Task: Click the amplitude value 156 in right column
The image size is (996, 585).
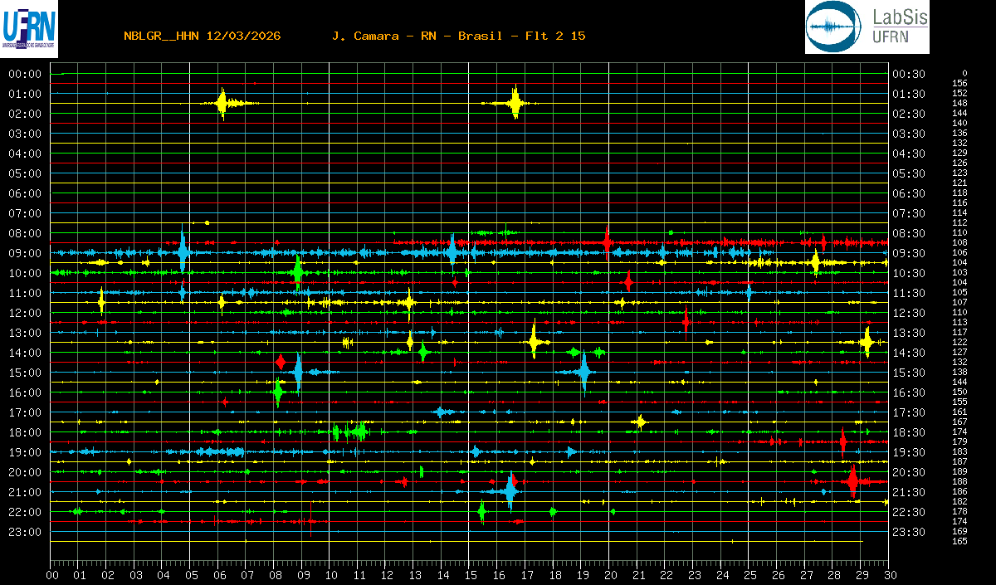Action: point(959,83)
